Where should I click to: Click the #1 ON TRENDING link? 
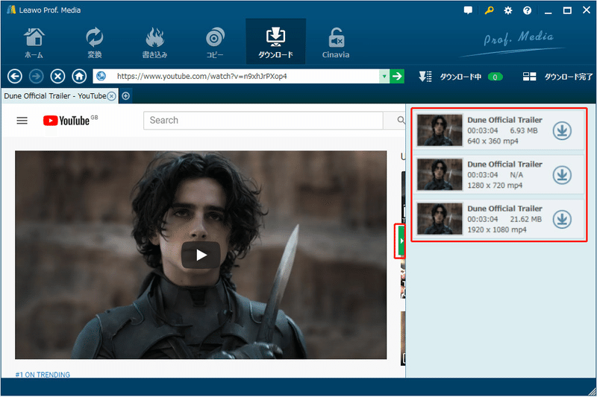(43, 375)
